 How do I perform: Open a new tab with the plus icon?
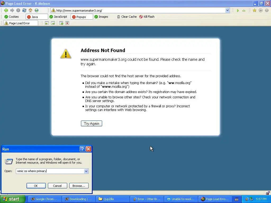click(61, 23)
